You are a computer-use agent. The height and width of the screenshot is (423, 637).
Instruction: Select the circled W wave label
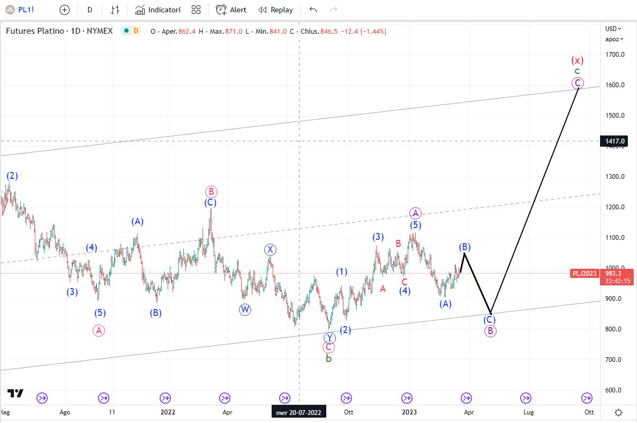245,309
